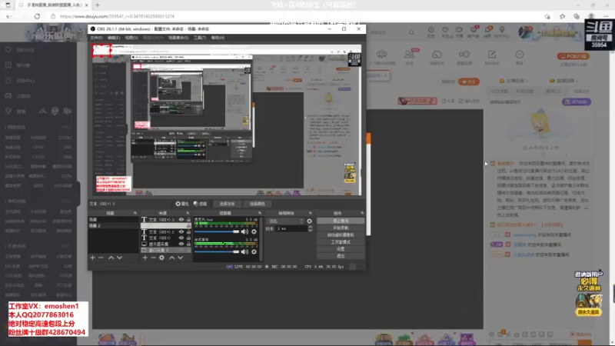Detach the scenes dock panel
The width and height of the screenshot is (615, 346).
tap(135, 213)
